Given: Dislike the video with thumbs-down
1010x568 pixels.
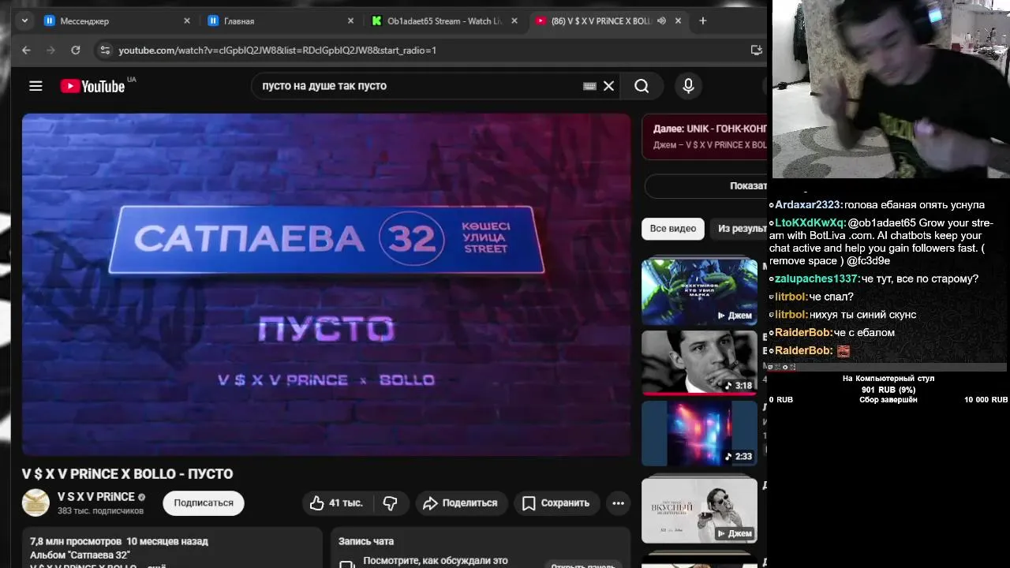Looking at the screenshot, I should (390, 503).
